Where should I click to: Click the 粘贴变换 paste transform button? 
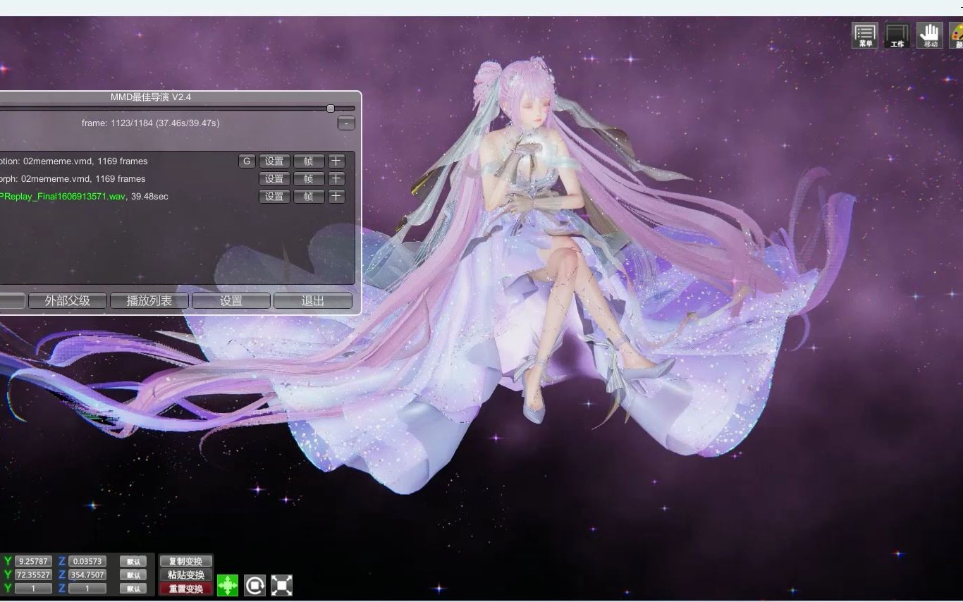pos(186,575)
